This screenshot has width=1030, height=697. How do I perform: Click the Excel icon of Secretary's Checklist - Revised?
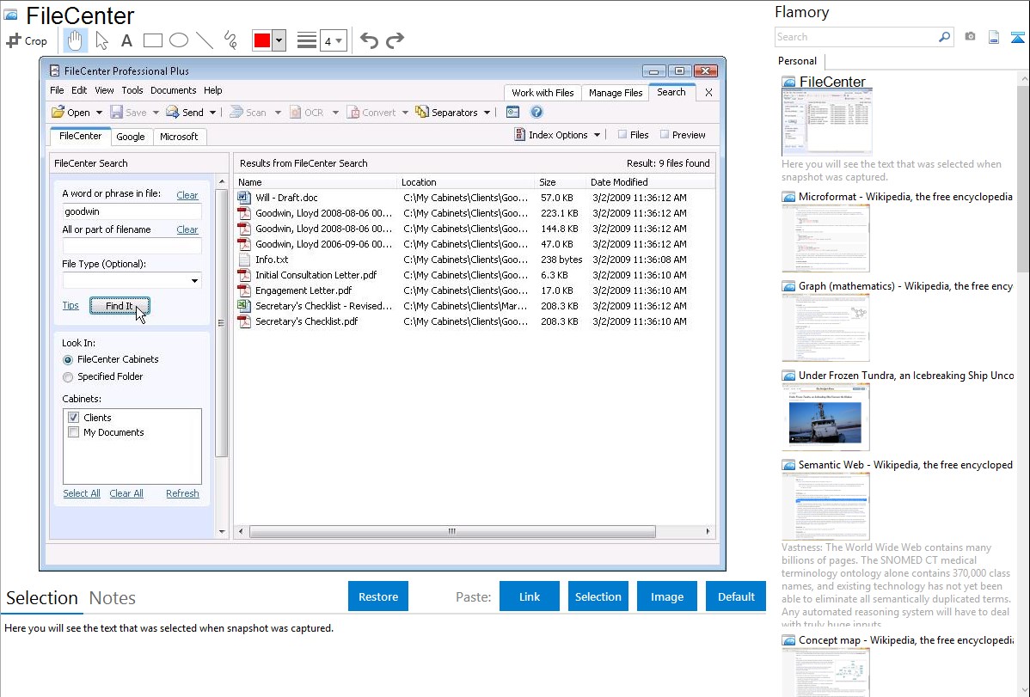pos(244,306)
